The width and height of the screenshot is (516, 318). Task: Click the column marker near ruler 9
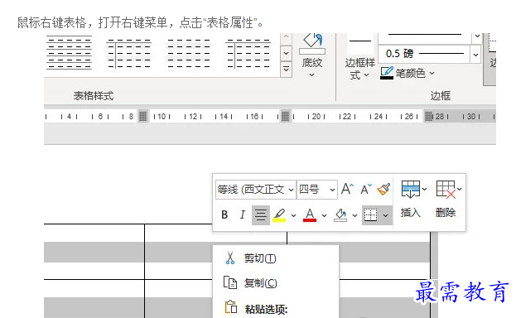coord(142,116)
